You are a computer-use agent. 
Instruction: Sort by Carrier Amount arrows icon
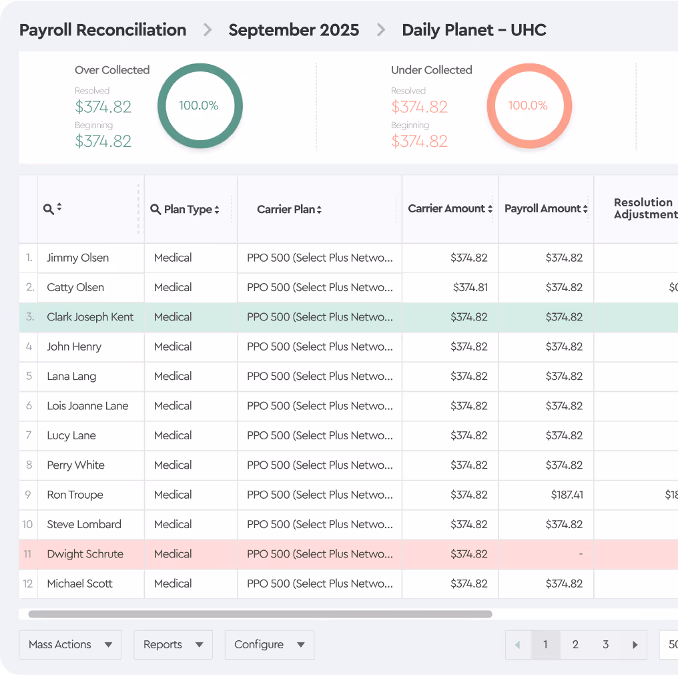[490, 209]
